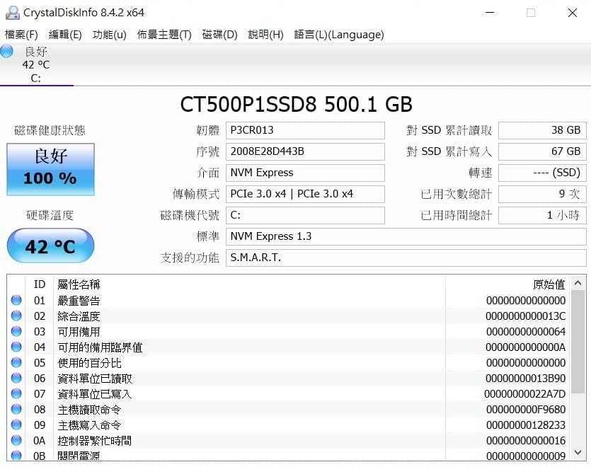Click status icon for attribute 05 使用的百分比
Viewport: 591px width, 467px height.
[16, 362]
